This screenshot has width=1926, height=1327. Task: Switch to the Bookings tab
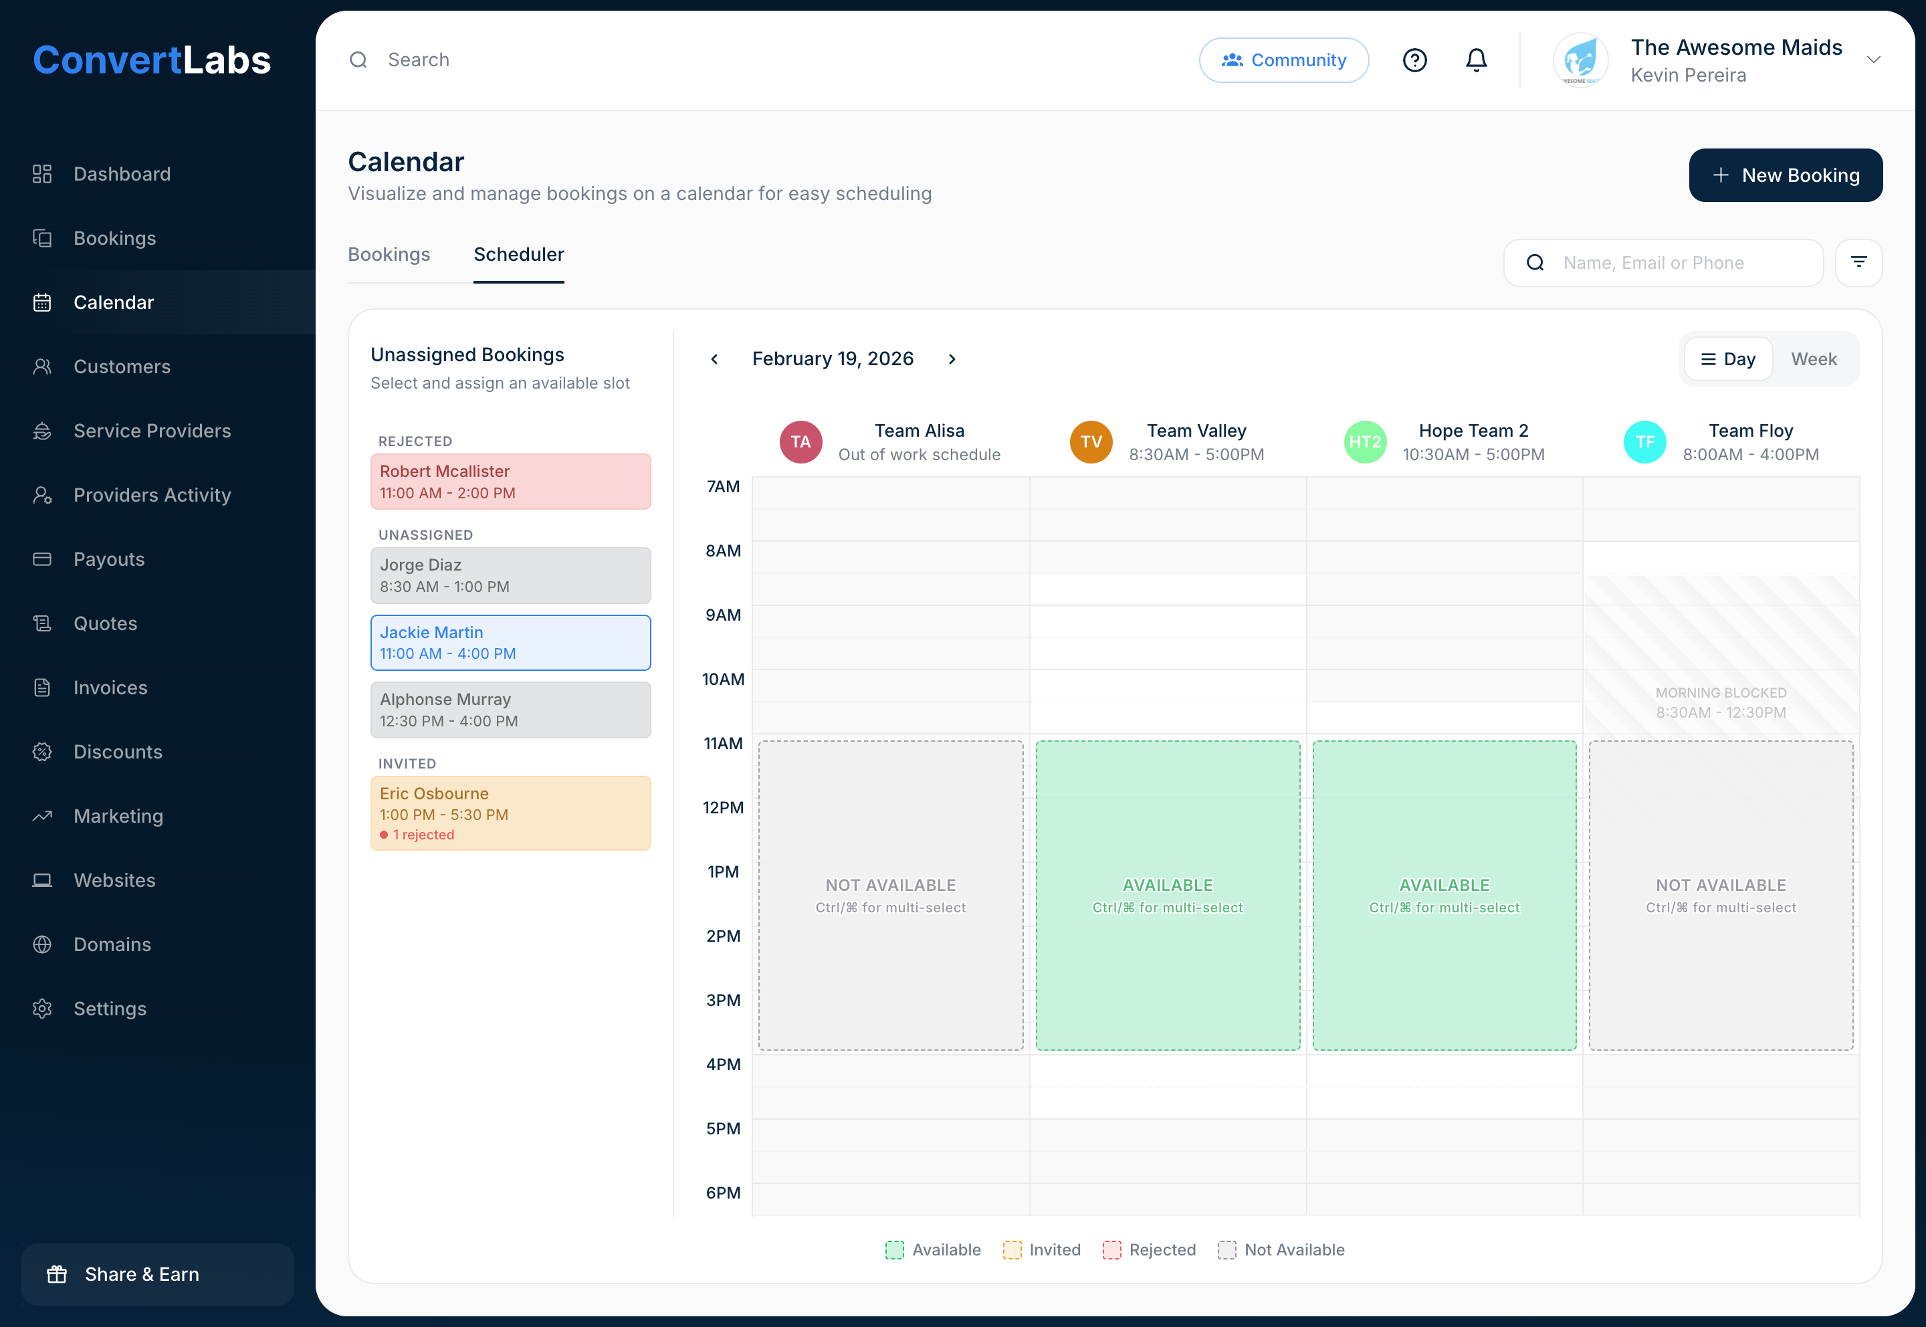point(388,254)
